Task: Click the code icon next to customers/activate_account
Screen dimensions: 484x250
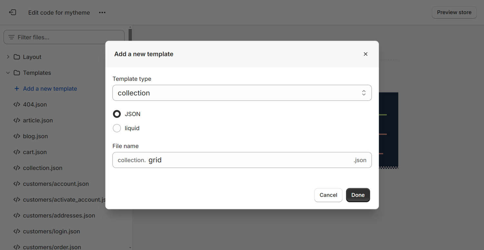Action: click(17, 199)
